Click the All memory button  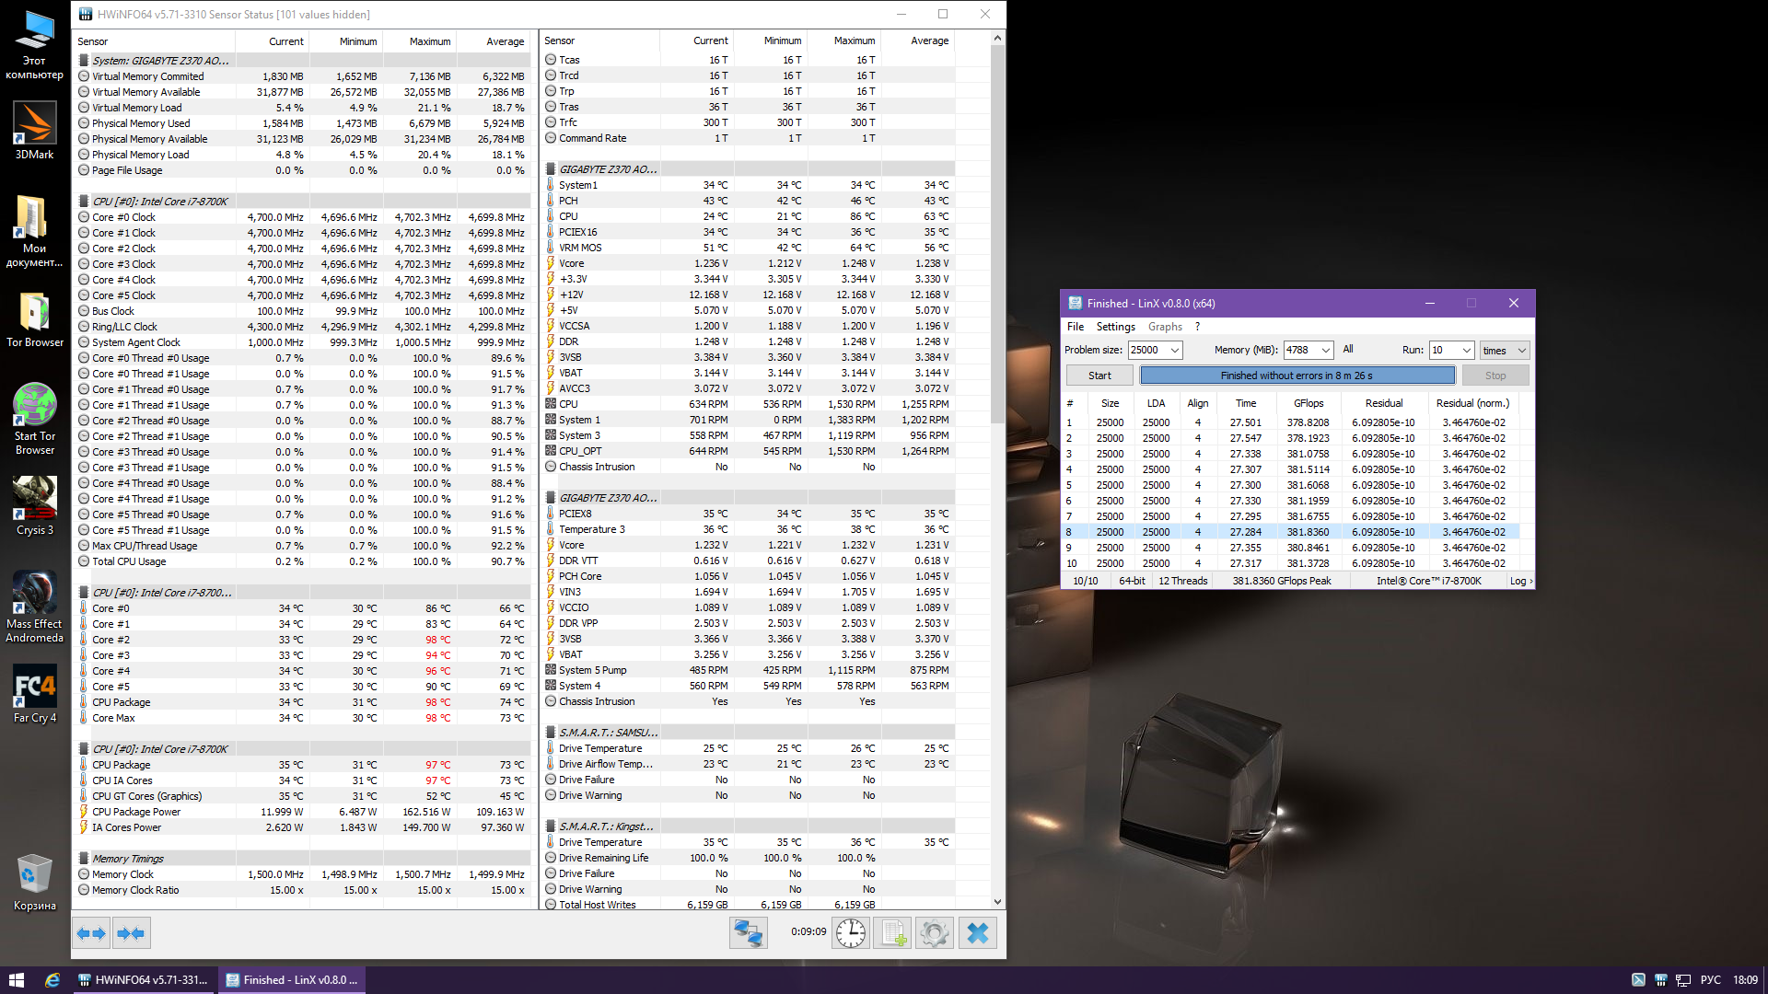(1348, 350)
